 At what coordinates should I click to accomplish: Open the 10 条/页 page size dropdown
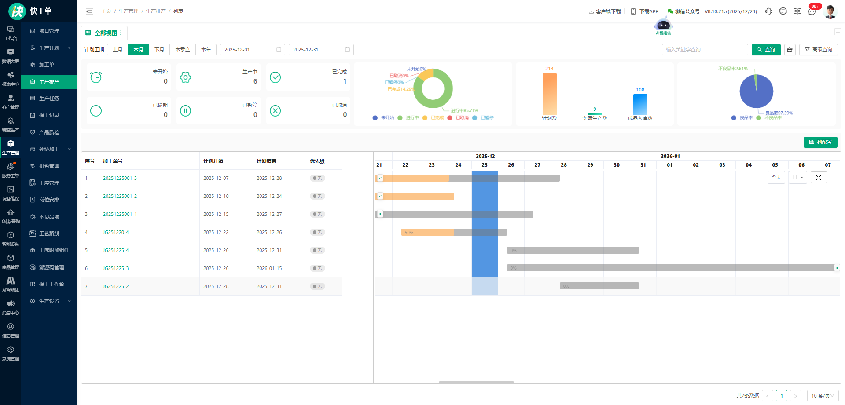point(823,396)
